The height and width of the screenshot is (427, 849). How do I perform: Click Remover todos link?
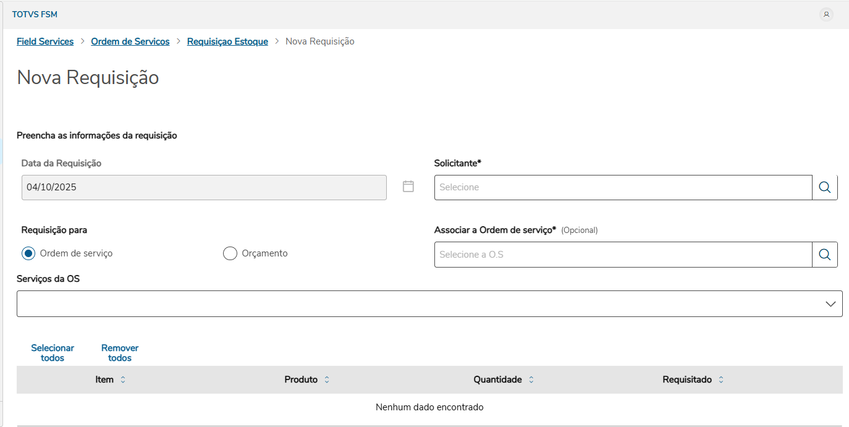click(x=120, y=353)
